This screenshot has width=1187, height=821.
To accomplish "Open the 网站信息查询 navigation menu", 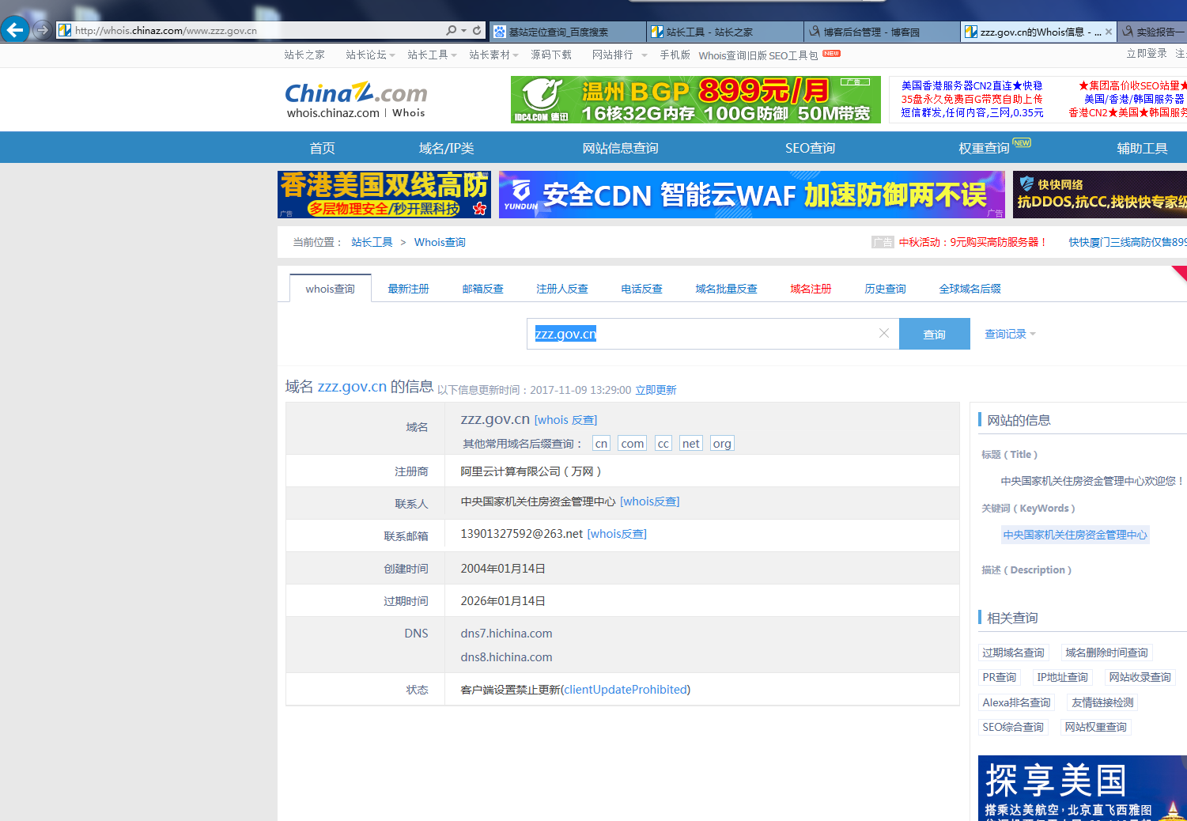I will (x=621, y=148).
